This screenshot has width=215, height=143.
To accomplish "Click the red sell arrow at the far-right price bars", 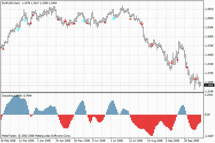I will pyautogui.click(x=196, y=79).
